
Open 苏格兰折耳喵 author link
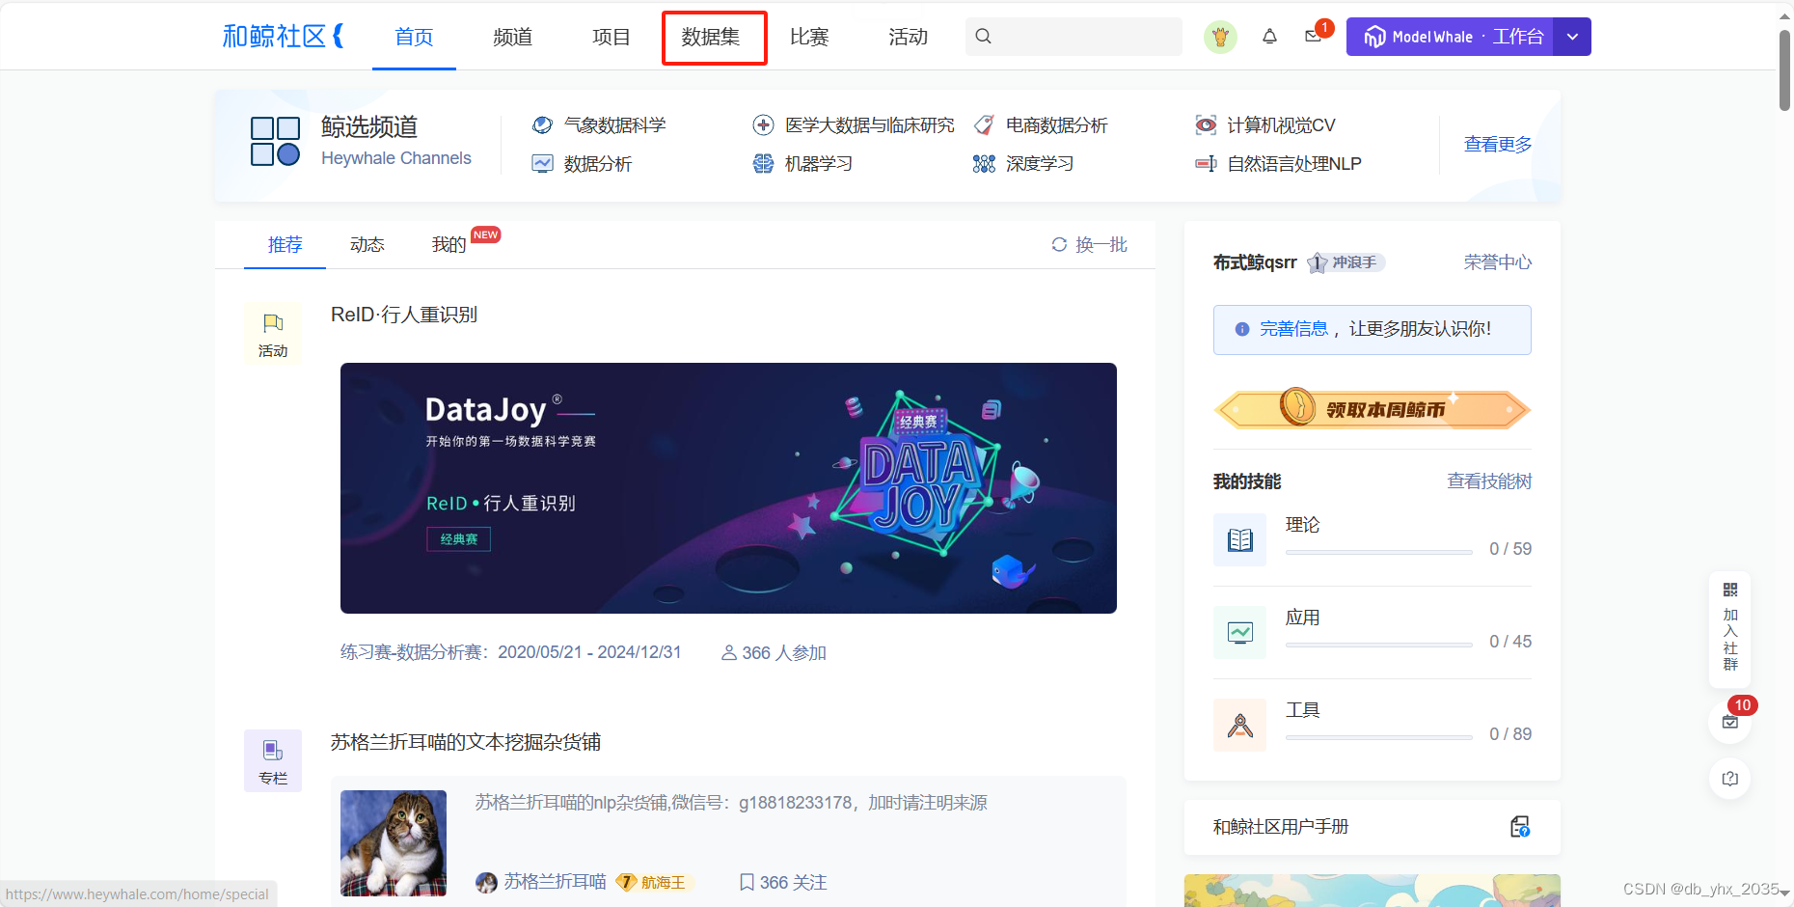(555, 882)
